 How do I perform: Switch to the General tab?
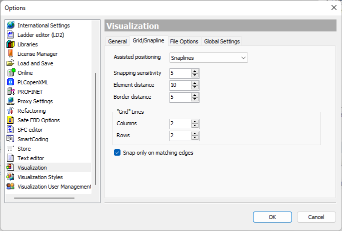pyautogui.click(x=117, y=41)
